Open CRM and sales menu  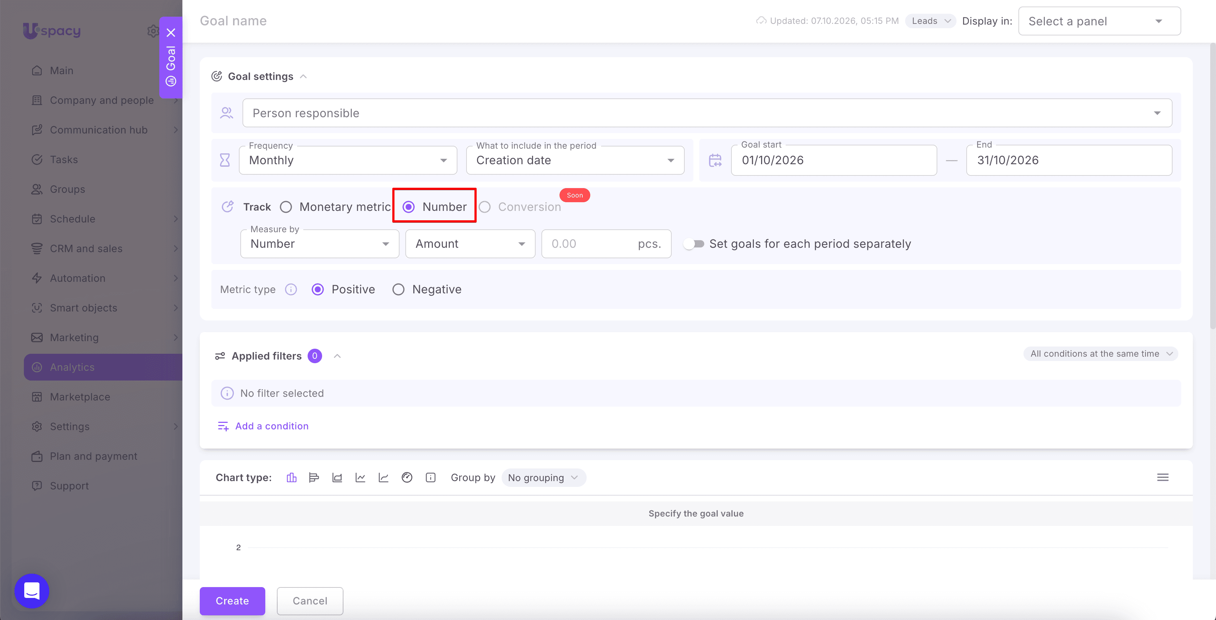pyautogui.click(x=103, y=249)
